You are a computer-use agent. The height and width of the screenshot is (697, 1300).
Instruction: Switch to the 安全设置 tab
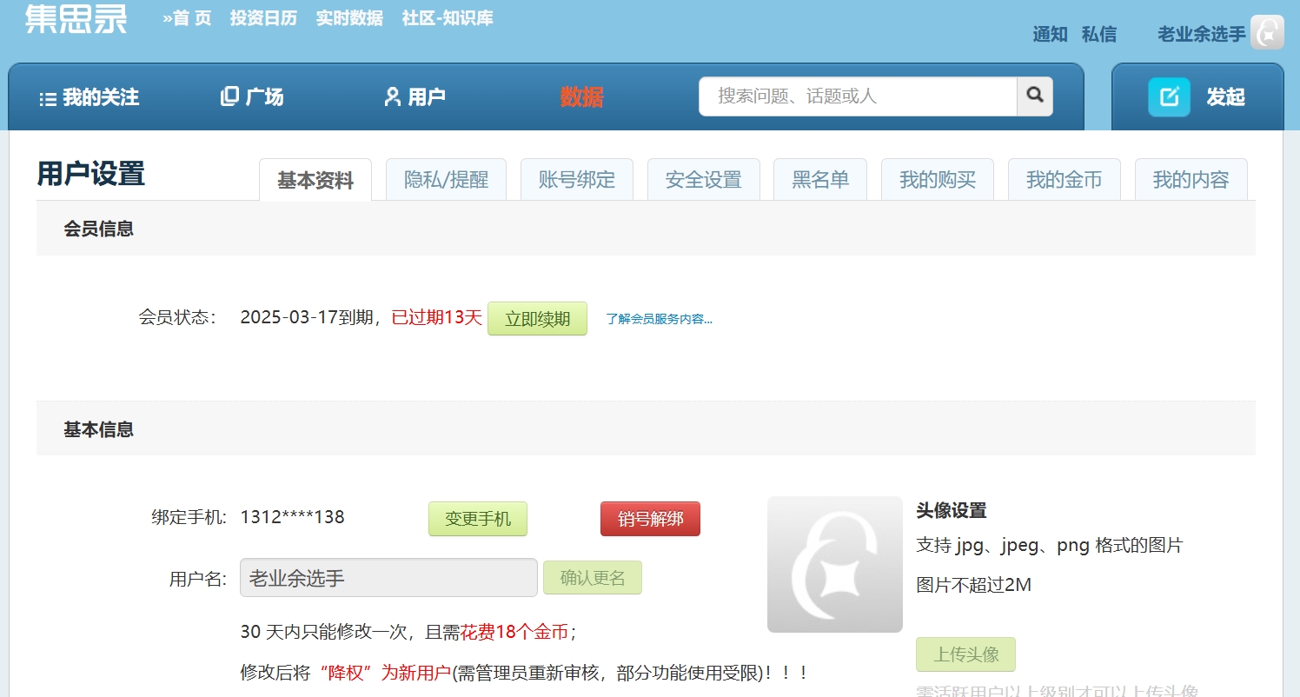[x=704, y=180]
